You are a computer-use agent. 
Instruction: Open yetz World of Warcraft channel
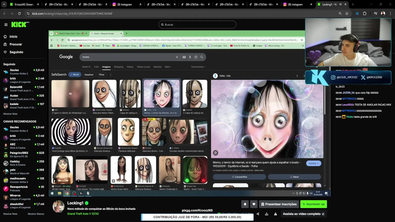pyautogui.click(x=24, y=171)
